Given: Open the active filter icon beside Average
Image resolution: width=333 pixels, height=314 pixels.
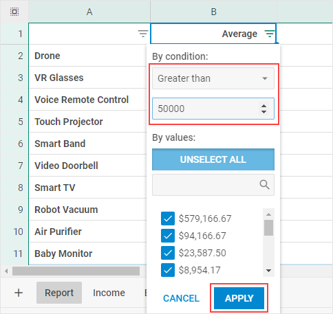Looking at the screenshot, I should [270, 34].
